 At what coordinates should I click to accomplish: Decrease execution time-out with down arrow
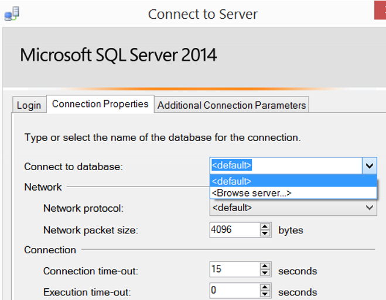265,294
